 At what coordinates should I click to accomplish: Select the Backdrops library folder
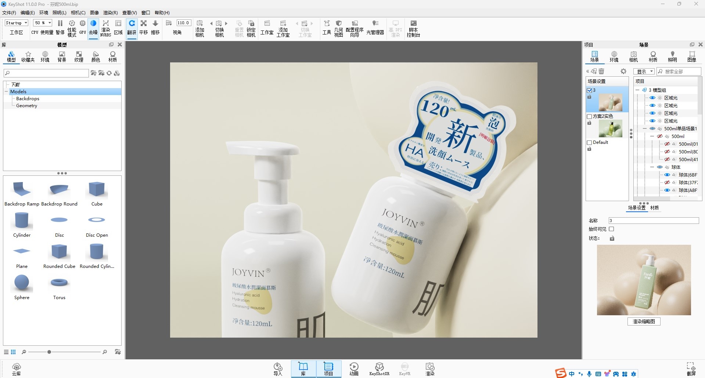[x=28, y=99]
